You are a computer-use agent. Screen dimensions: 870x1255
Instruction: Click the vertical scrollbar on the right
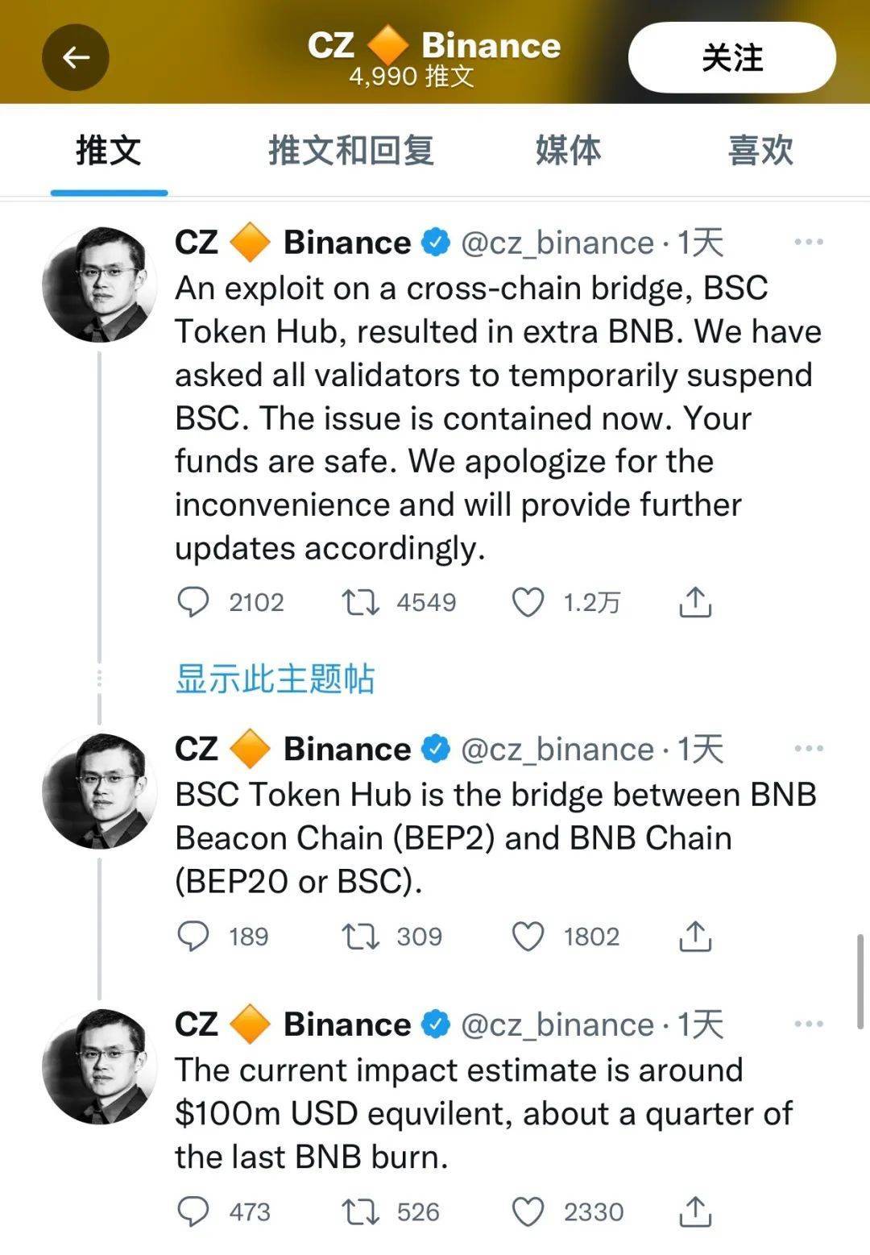tap(860, 981)
